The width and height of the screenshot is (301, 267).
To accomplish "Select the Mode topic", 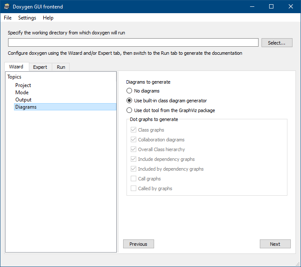I will [22, 93].
